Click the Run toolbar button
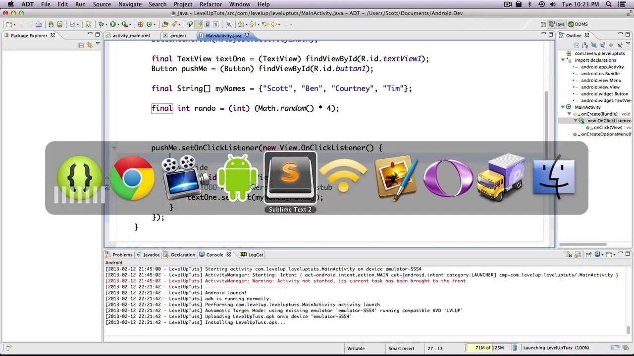634x356 pixels. [x=113, y=24]
